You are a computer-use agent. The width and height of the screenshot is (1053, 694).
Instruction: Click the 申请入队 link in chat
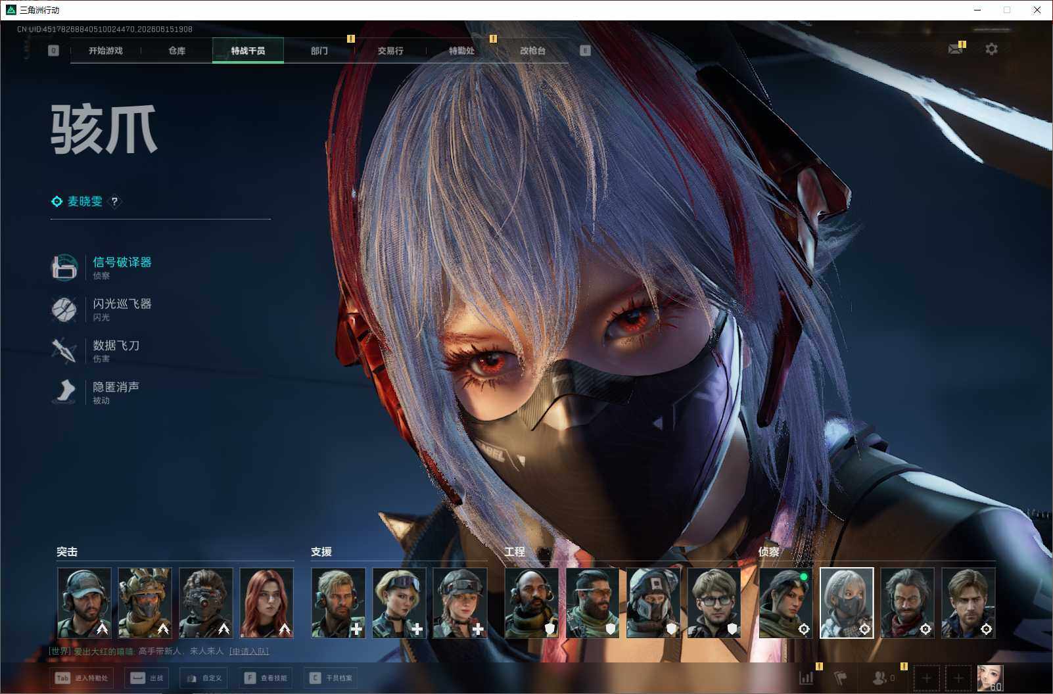248,651
